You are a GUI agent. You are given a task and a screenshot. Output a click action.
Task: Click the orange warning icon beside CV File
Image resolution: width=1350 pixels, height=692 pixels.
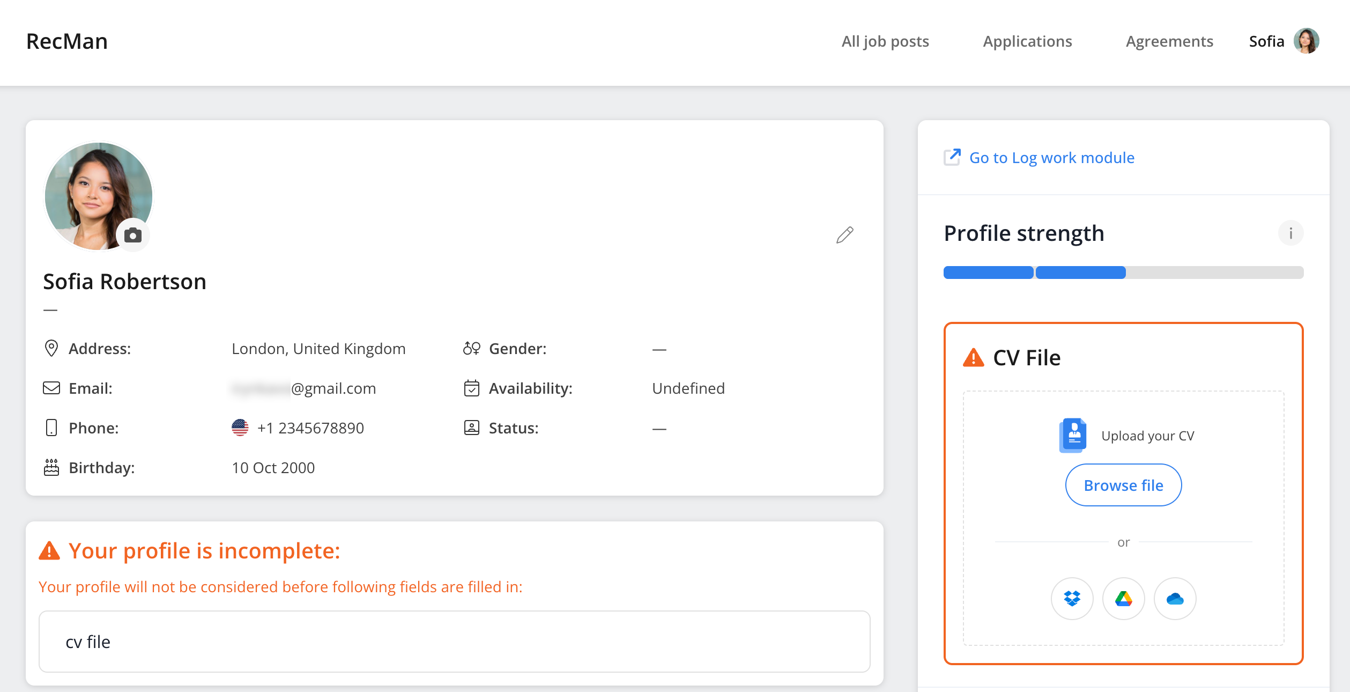point(973,358)
